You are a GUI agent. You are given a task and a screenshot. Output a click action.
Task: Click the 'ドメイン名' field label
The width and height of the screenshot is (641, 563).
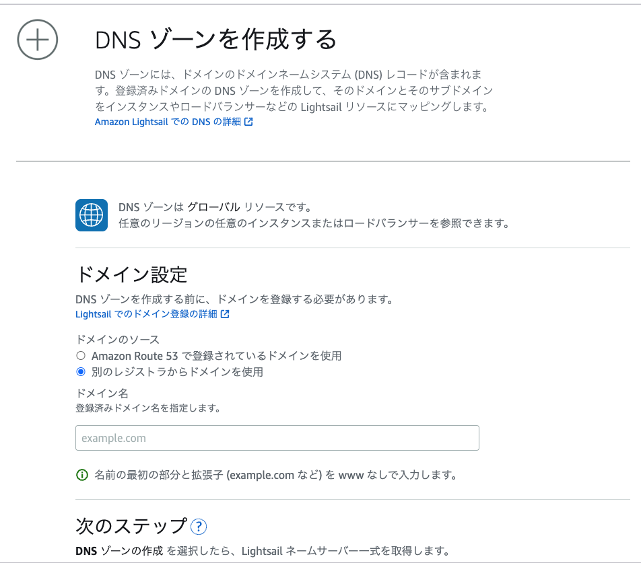[x=102, y=393]
